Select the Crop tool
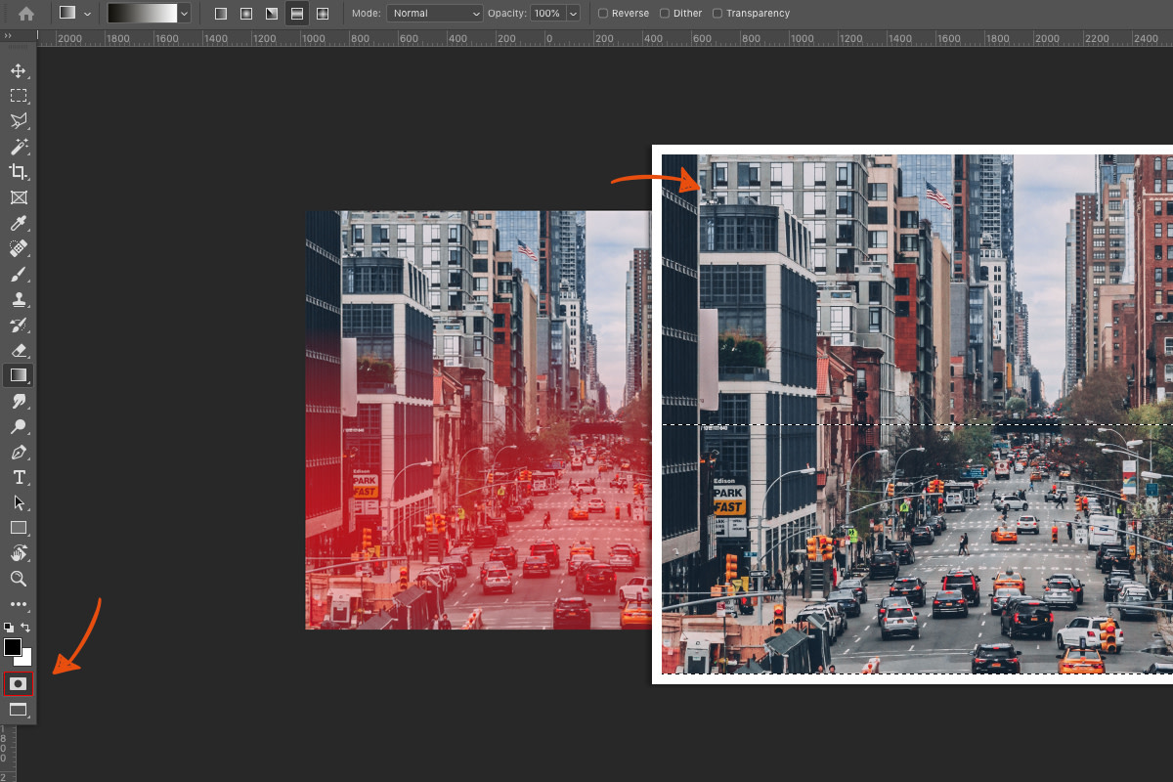Image resolution: width=1173 pixels, height=782 pixels. coord(18,172)
